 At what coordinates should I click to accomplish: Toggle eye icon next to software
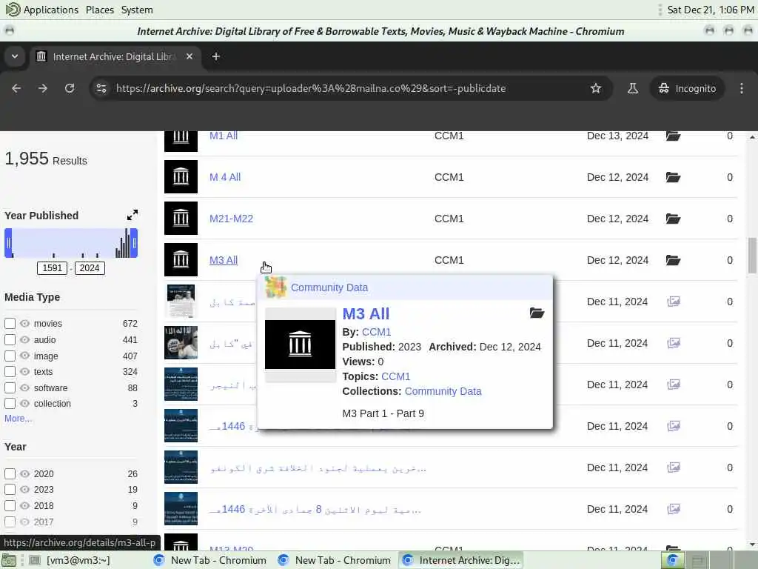[x=24, y=387]
